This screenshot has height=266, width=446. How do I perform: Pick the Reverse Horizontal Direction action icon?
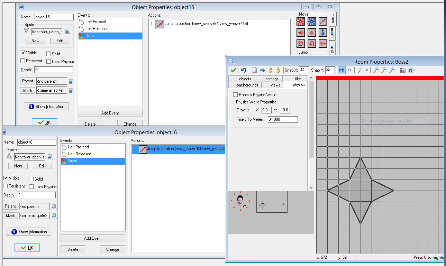pyautogui.click(x=301, y=44)
